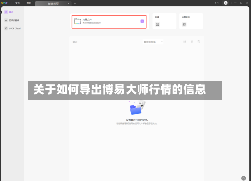The image size is (251, 181).
Task: Open the 打开文件 card
Action: click(x=109, y=22)
